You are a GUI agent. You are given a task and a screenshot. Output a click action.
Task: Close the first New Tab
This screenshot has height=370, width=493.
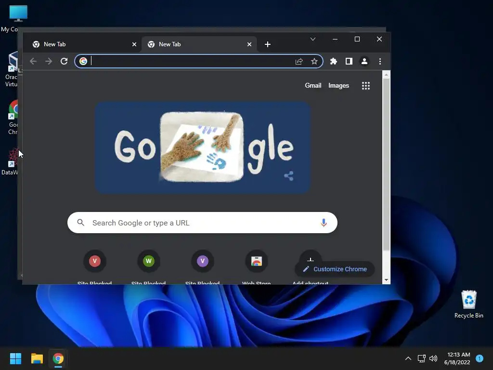[x=134, y=44]
